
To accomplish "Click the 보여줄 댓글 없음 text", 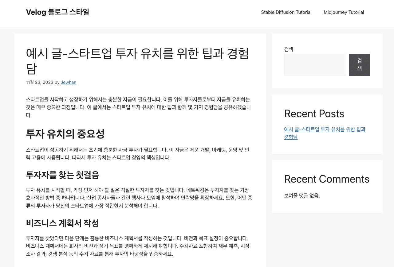I will [302, 195].
